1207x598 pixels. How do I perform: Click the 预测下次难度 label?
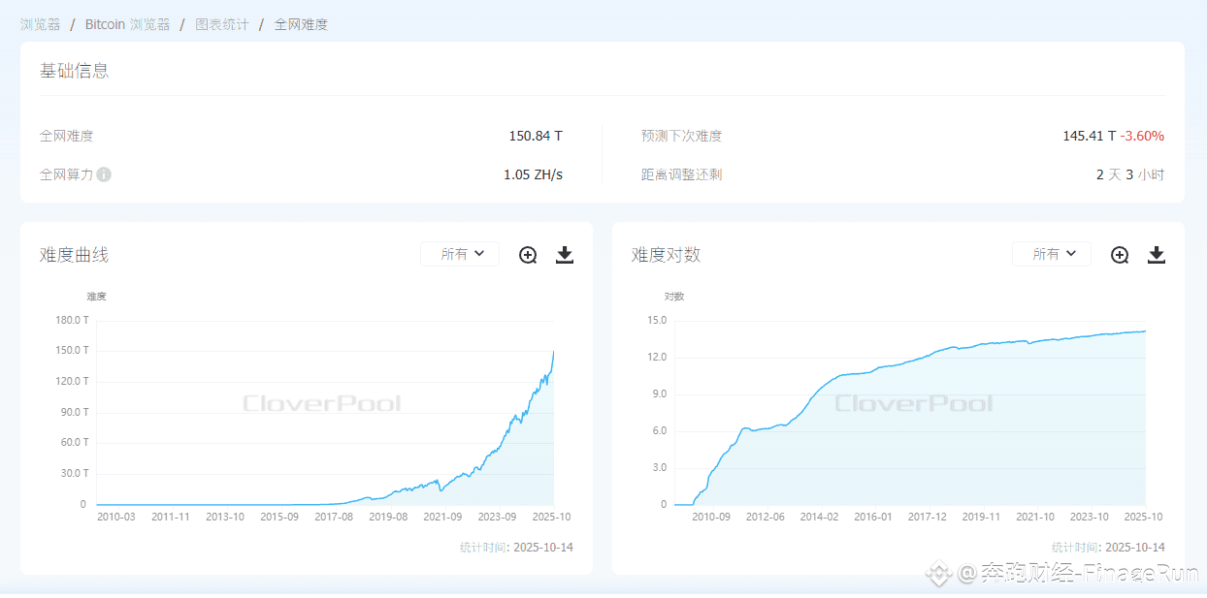pos(681,136)
